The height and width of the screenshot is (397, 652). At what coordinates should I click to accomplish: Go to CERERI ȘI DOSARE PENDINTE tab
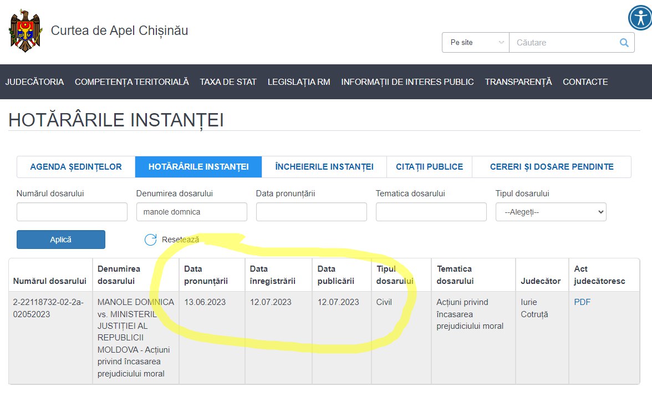(551, 167)
